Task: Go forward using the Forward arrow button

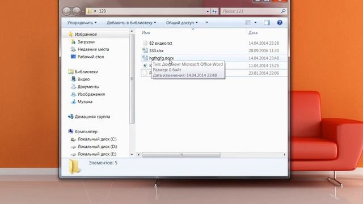Action: tap(77, 11)
